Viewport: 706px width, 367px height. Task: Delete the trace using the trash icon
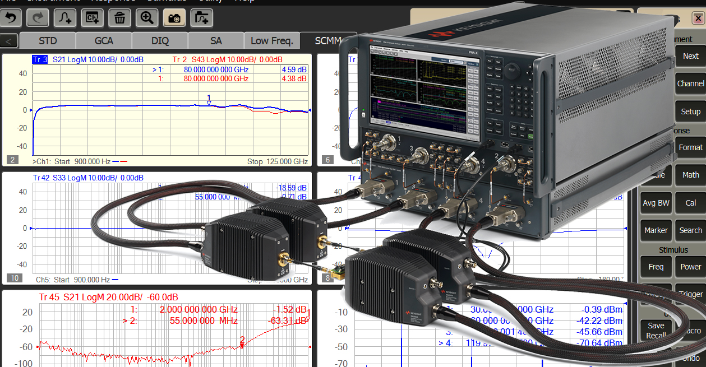tap(119, 17)
